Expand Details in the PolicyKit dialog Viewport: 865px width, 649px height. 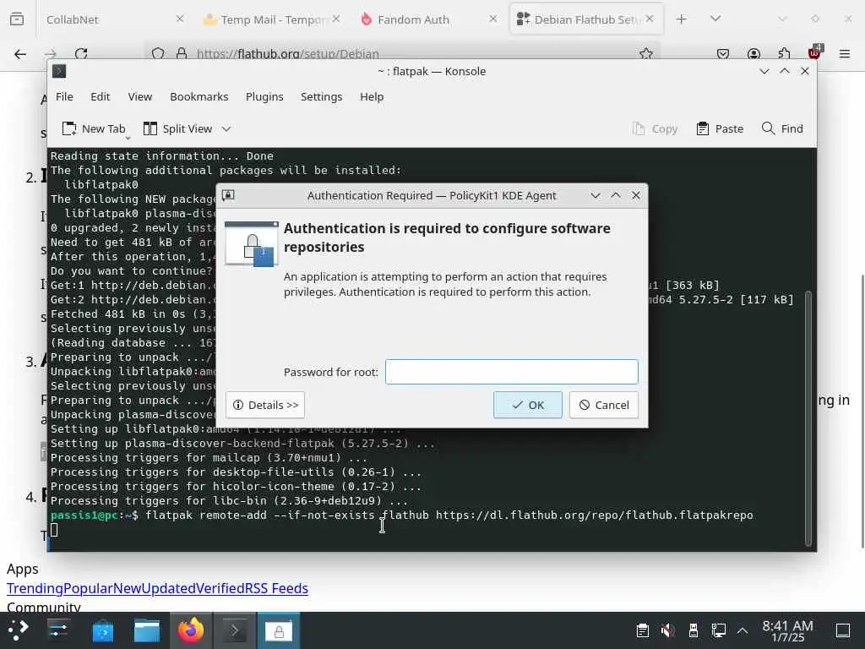coord(264,405)
